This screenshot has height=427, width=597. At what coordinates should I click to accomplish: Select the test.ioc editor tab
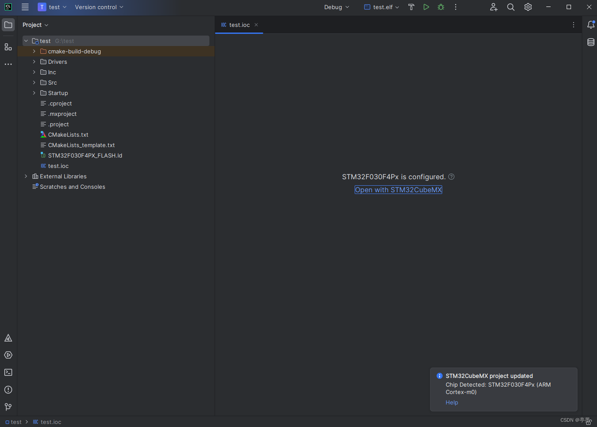click(x=239, y=25)
